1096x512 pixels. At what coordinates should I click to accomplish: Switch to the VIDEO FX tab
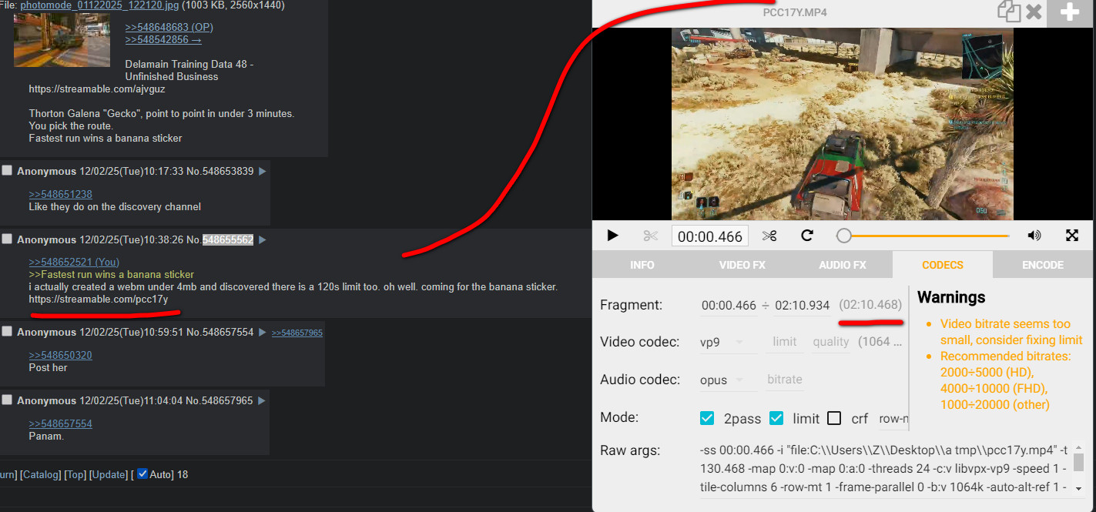[742, 265]
